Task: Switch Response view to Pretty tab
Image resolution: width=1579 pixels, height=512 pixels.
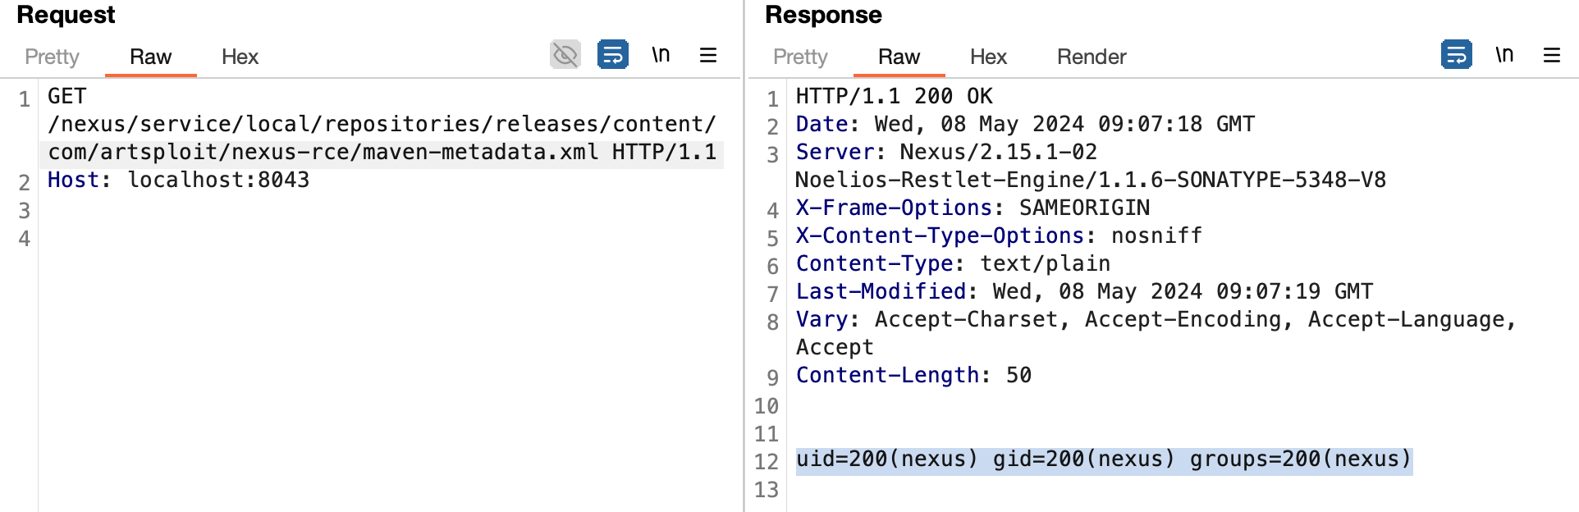Action: 800,57
